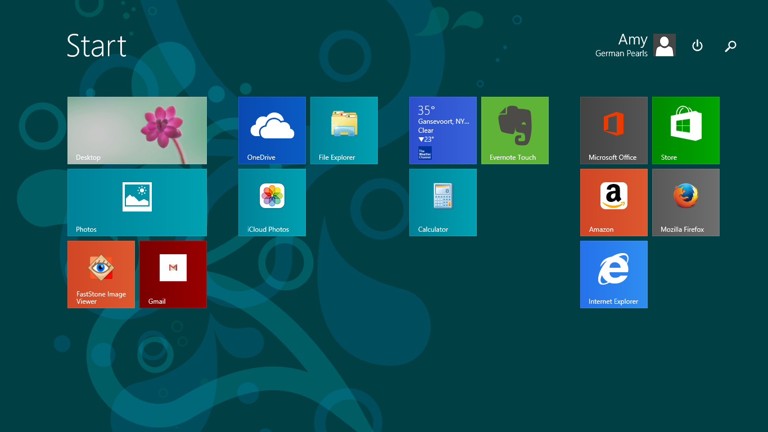
Task: Open the Microsoft Office tile
Action: [614, 130]
